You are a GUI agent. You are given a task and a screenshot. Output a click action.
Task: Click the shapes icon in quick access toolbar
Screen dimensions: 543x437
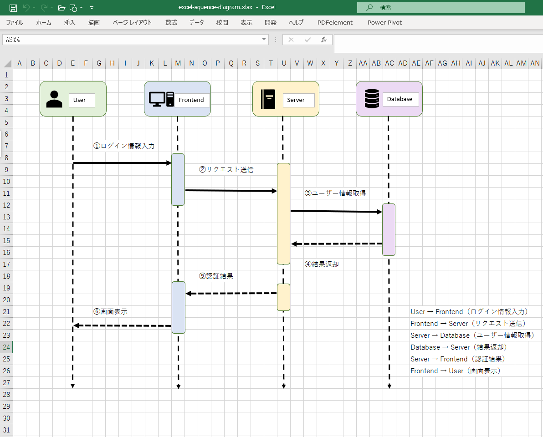click(x=73, y=8)
